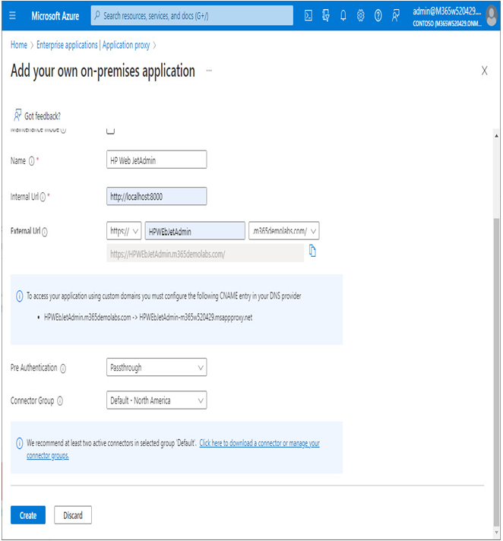Viewport: 503px width, 541px height.
Task: Click the Name field with HP Web JetAdmin
Action: pos(157,160)
